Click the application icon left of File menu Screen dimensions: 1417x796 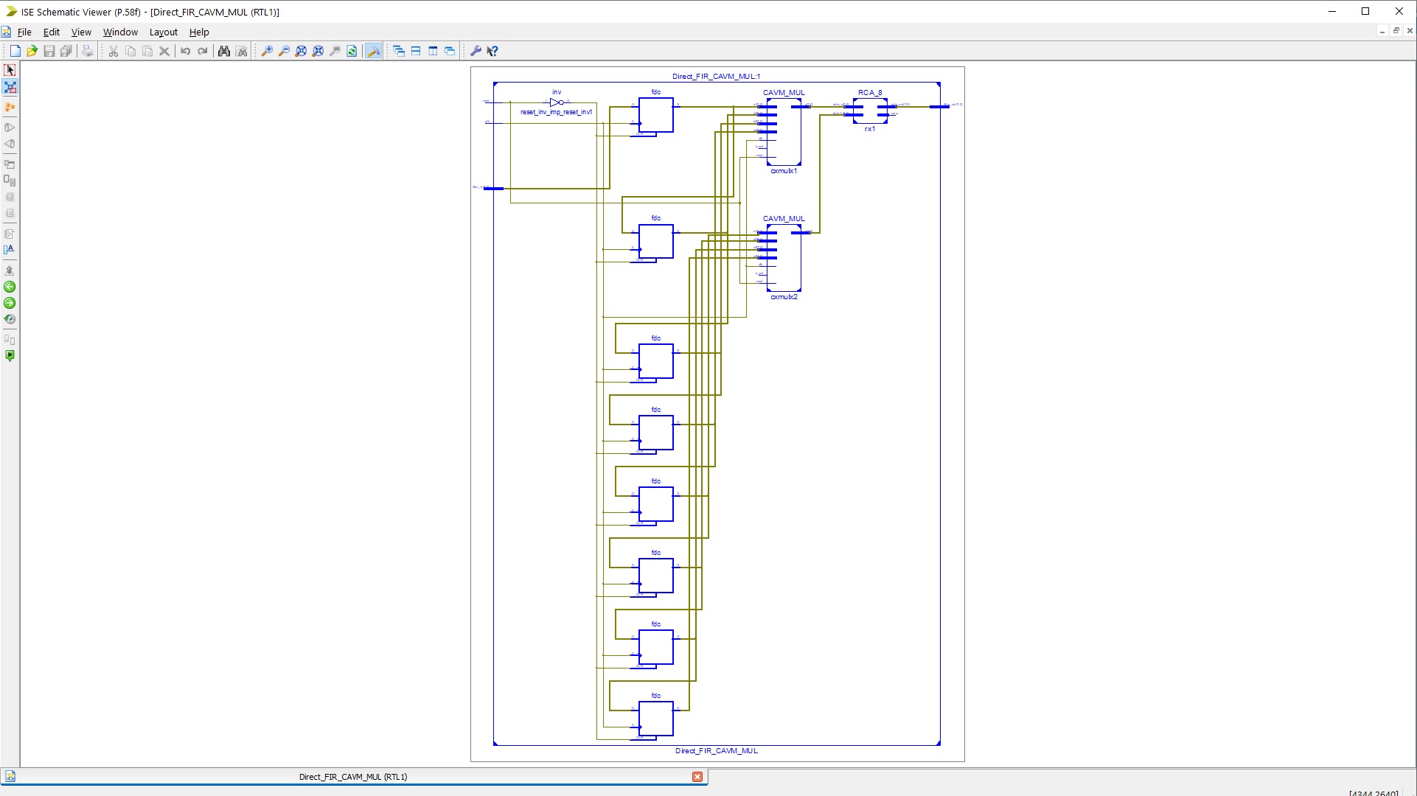tap(7, 32)
